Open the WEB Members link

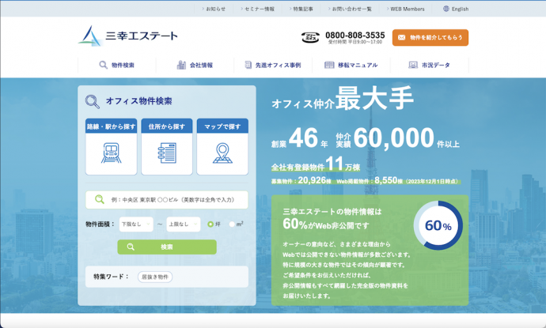click(x=408, y=9)
